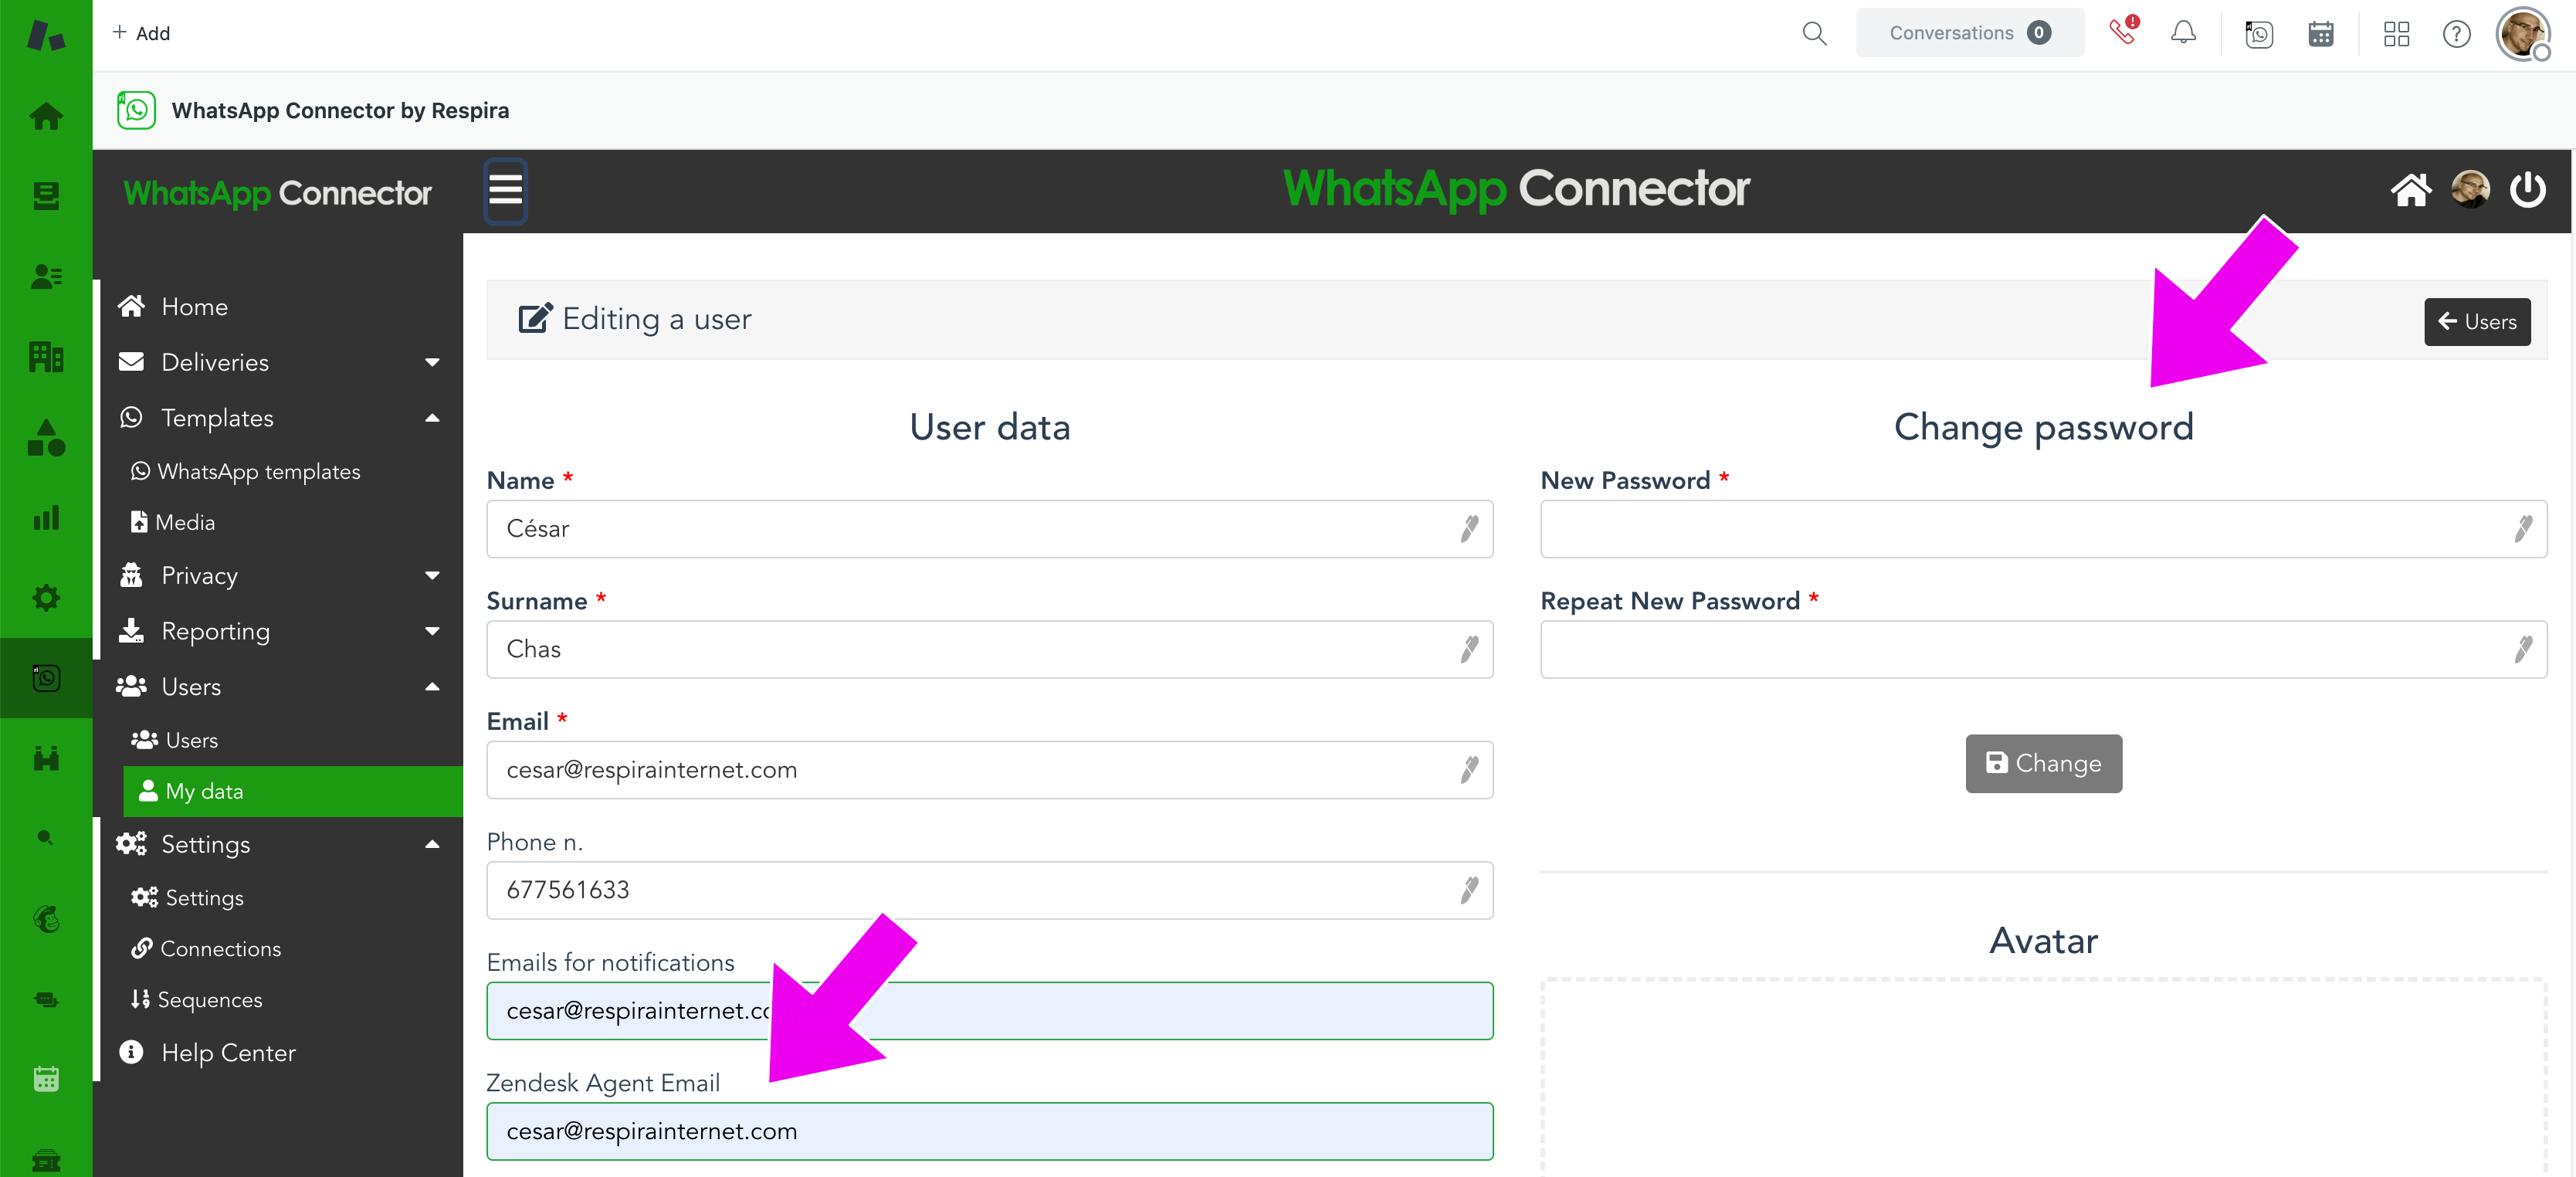Screen dimensions: 2576x1177
Task: Select My data menu item
Action: [x=293, y=791]
